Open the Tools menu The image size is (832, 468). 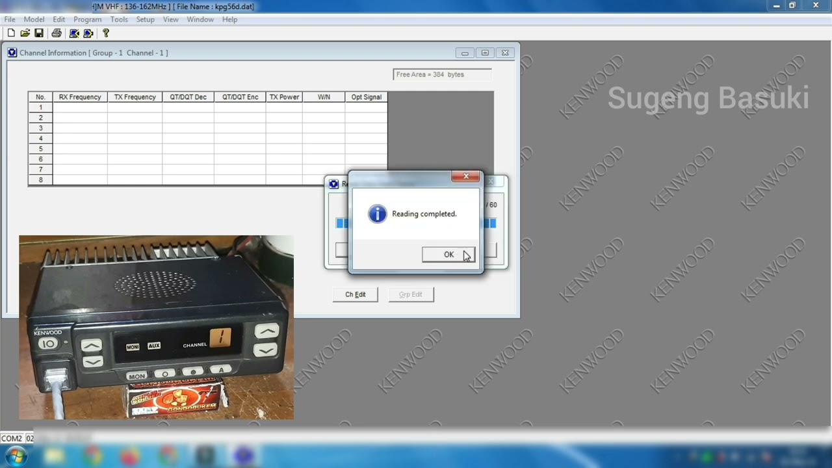click(119, 19)
